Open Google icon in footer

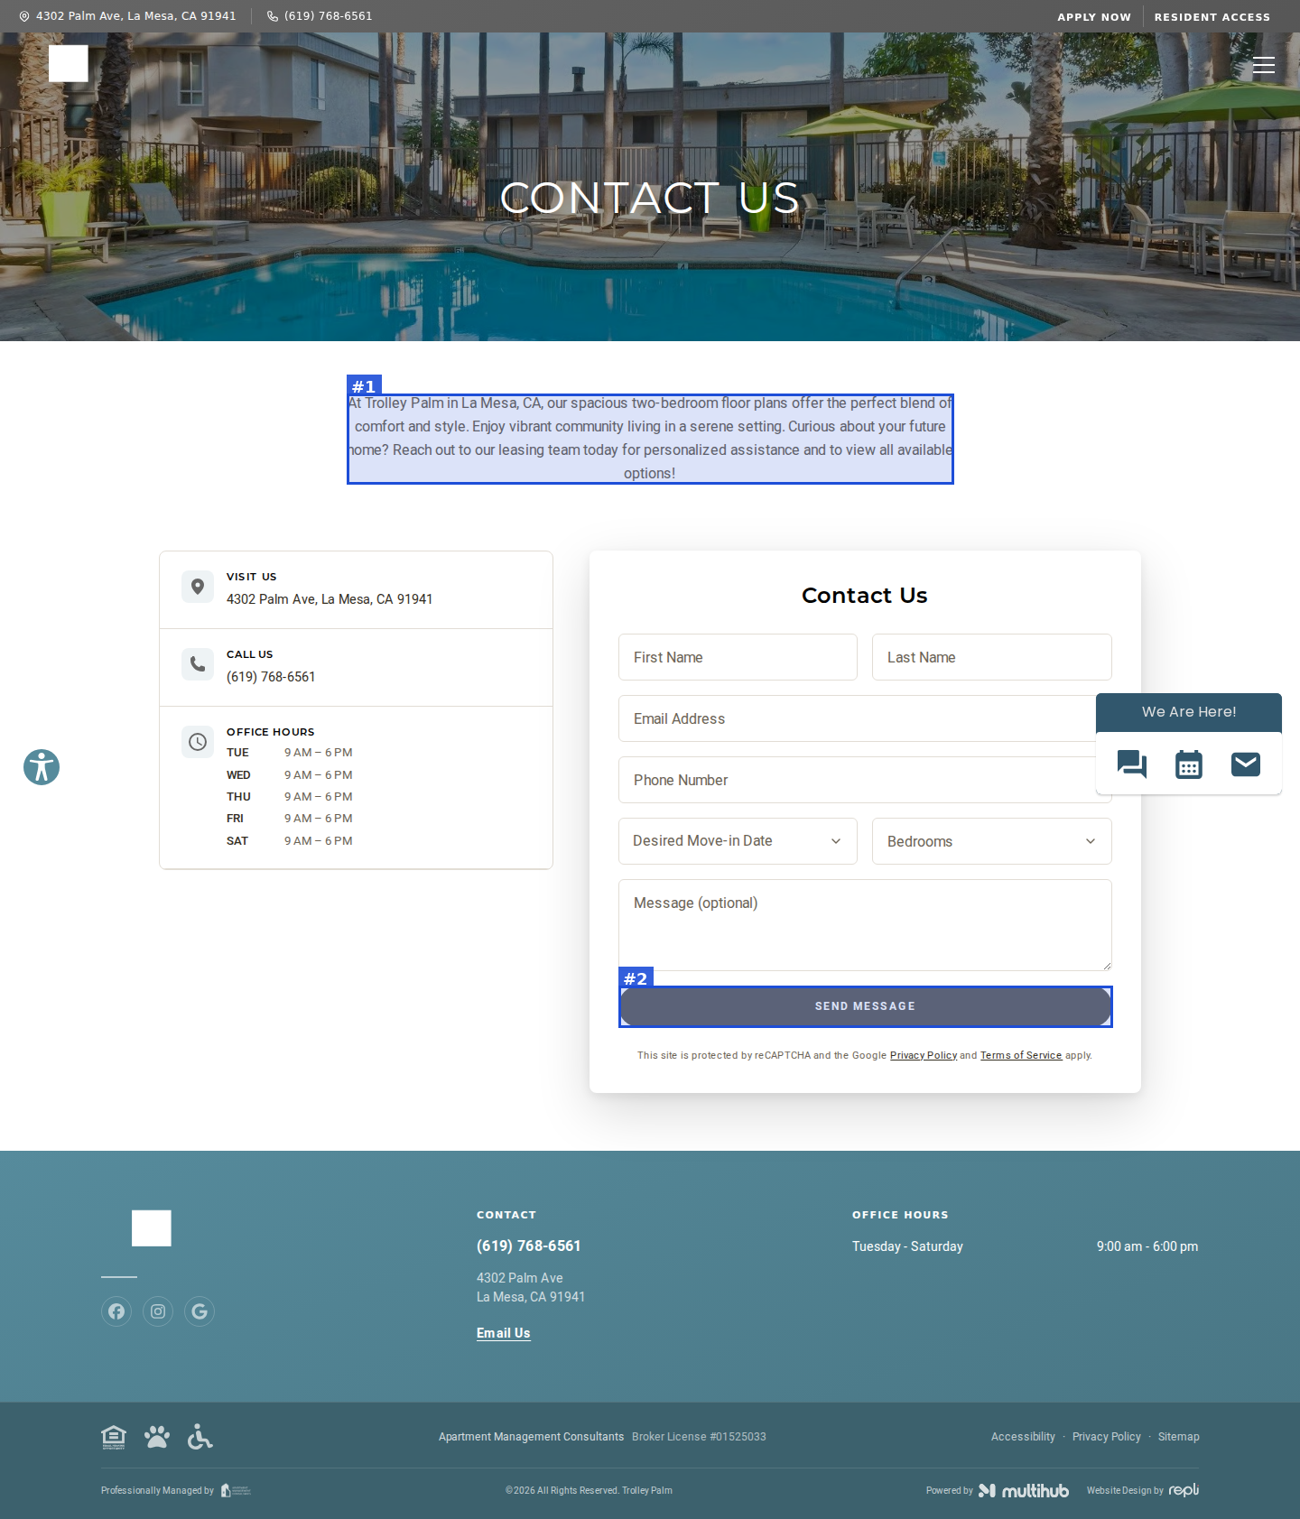[200, 1311]
